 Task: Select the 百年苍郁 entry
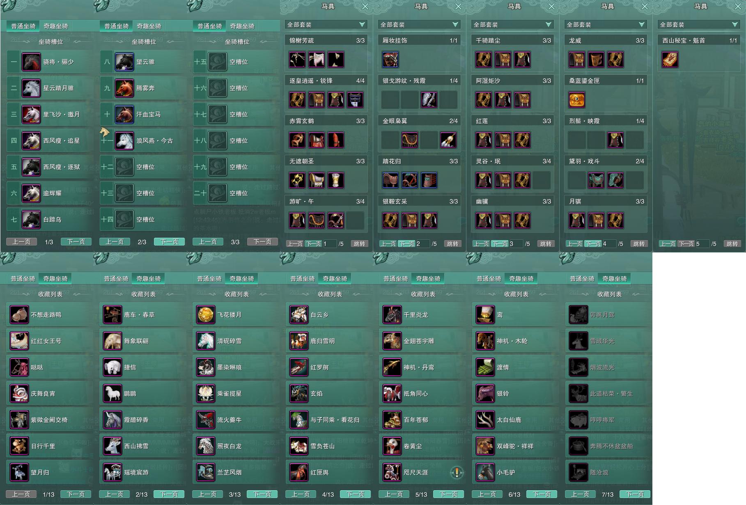422,420
